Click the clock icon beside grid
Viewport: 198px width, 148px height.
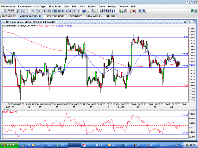click(x=88, y=11)
